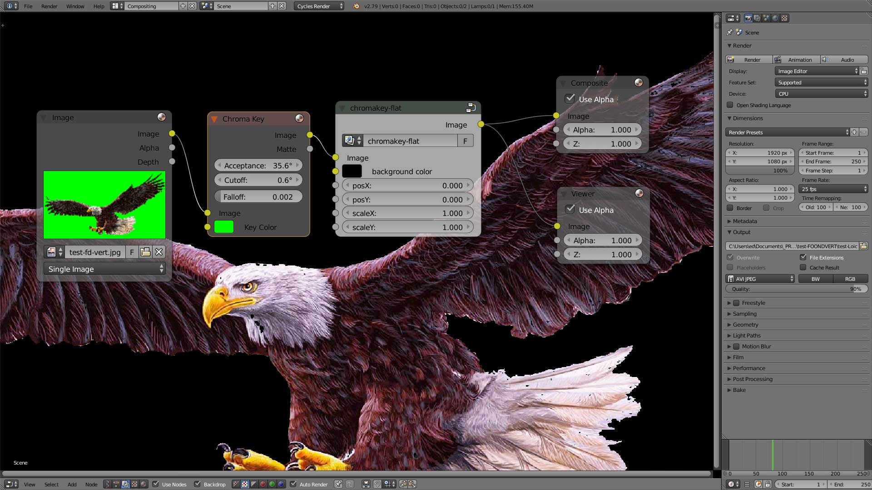This screenshot has width=872, height=490.
Task: Toggle Auto Render checkbox
Action: pos(293,484)
